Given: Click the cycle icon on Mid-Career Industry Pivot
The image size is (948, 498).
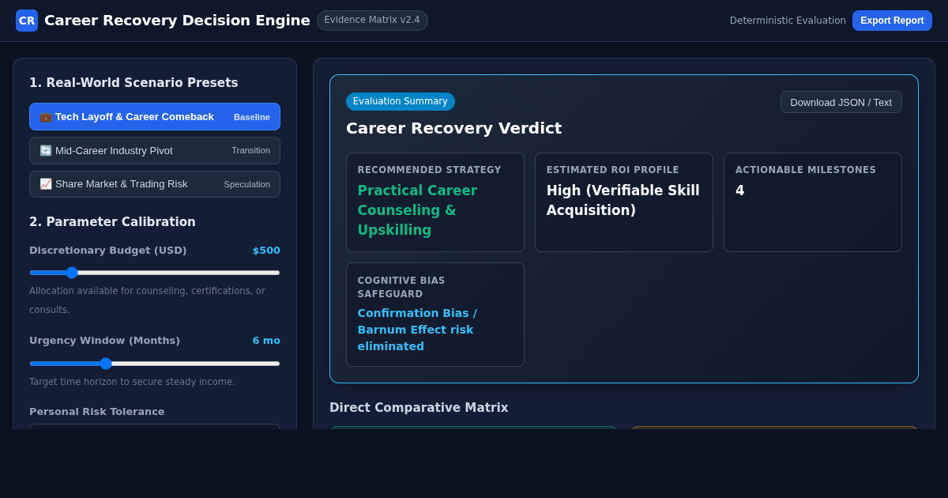Looking at the screenshot, I should (x=46, y=150).
